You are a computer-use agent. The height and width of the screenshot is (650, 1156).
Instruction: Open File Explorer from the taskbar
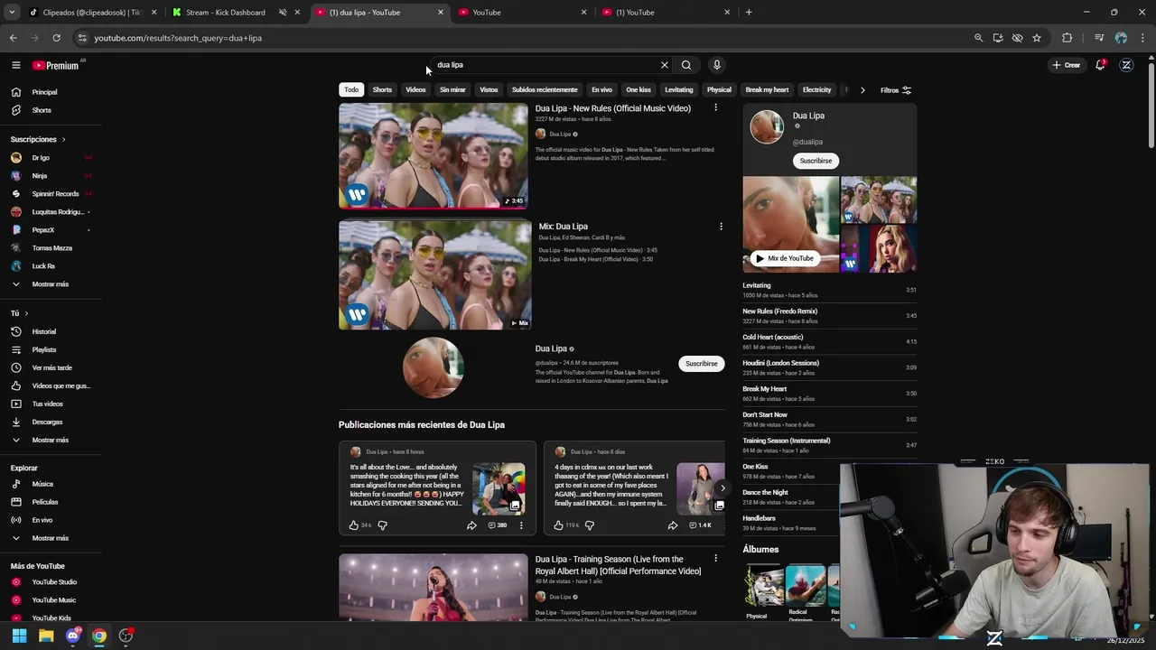46,636
